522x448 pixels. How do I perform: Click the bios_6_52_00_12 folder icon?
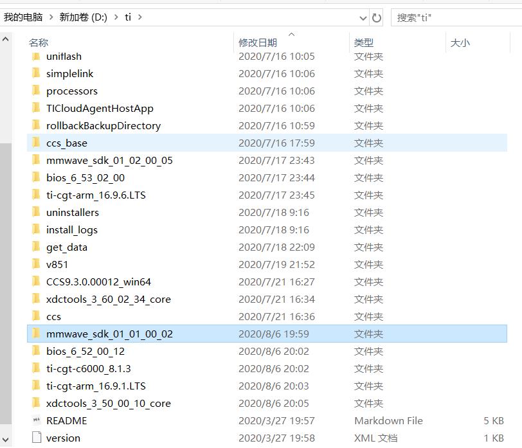tap(36, 351)
